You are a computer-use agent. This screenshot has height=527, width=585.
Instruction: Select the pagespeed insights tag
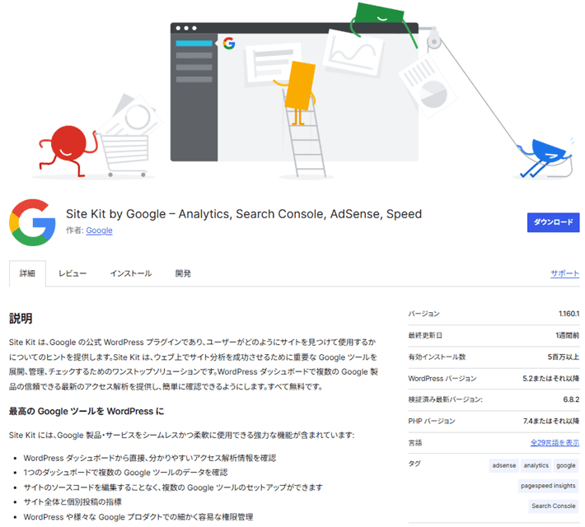click(x=548, y=486)
